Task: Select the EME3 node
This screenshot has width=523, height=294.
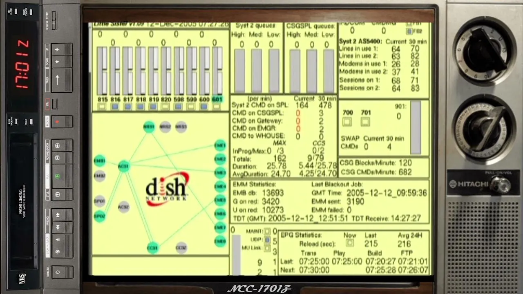Action: [220, 173]
